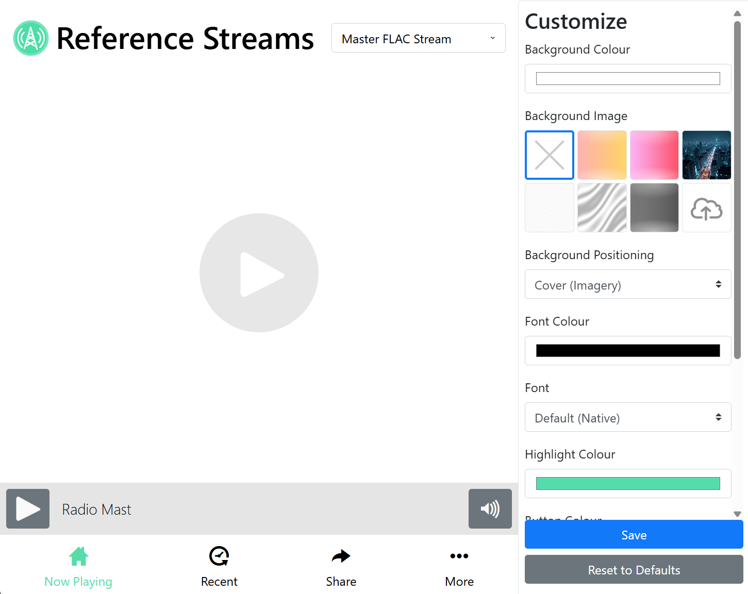Open the Font Default (Native) dropdown
Viewport: 748px width, 594px height.
click(627, 417)
